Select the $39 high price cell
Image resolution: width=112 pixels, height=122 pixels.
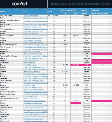tap(76, 101)
